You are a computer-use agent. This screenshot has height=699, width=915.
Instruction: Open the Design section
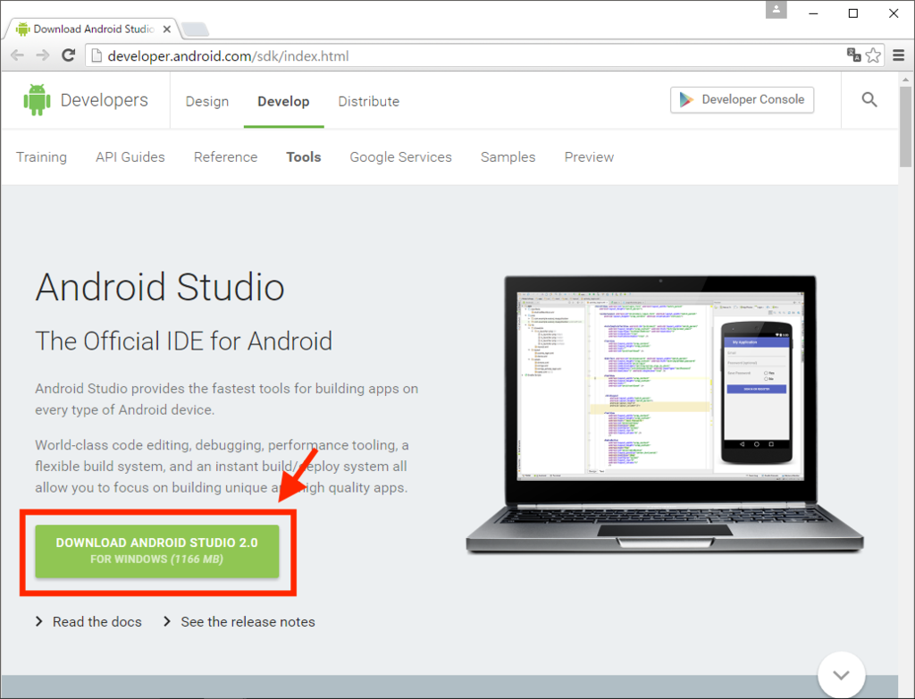point(207,101)
